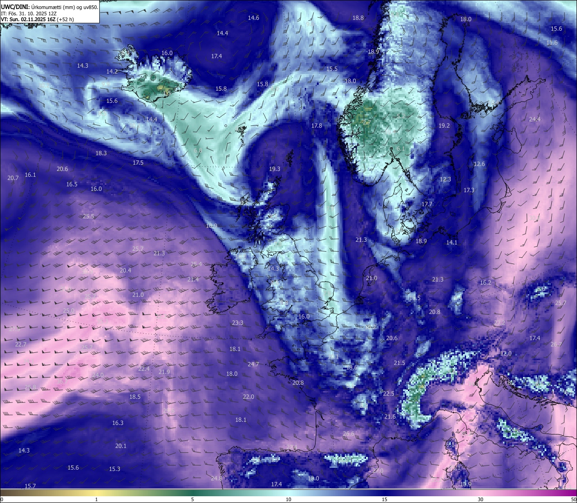577x503 pixels.
Task: Select the 15 tick label on the color legend
Action: (385, 499)
